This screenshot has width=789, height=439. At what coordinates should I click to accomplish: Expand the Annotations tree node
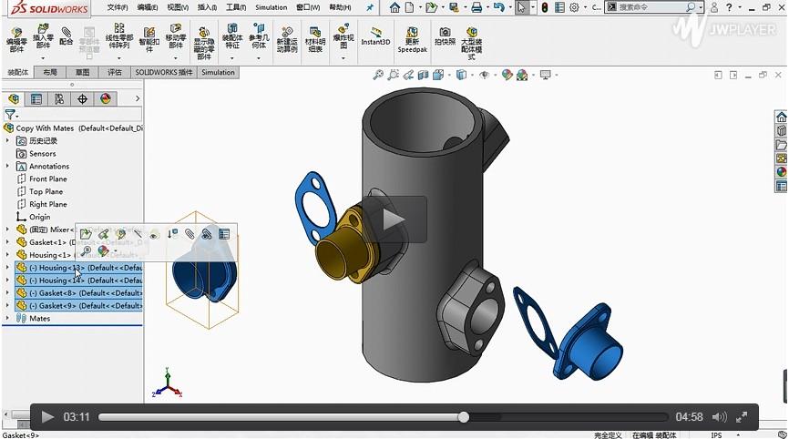click(x=8, y=167)
